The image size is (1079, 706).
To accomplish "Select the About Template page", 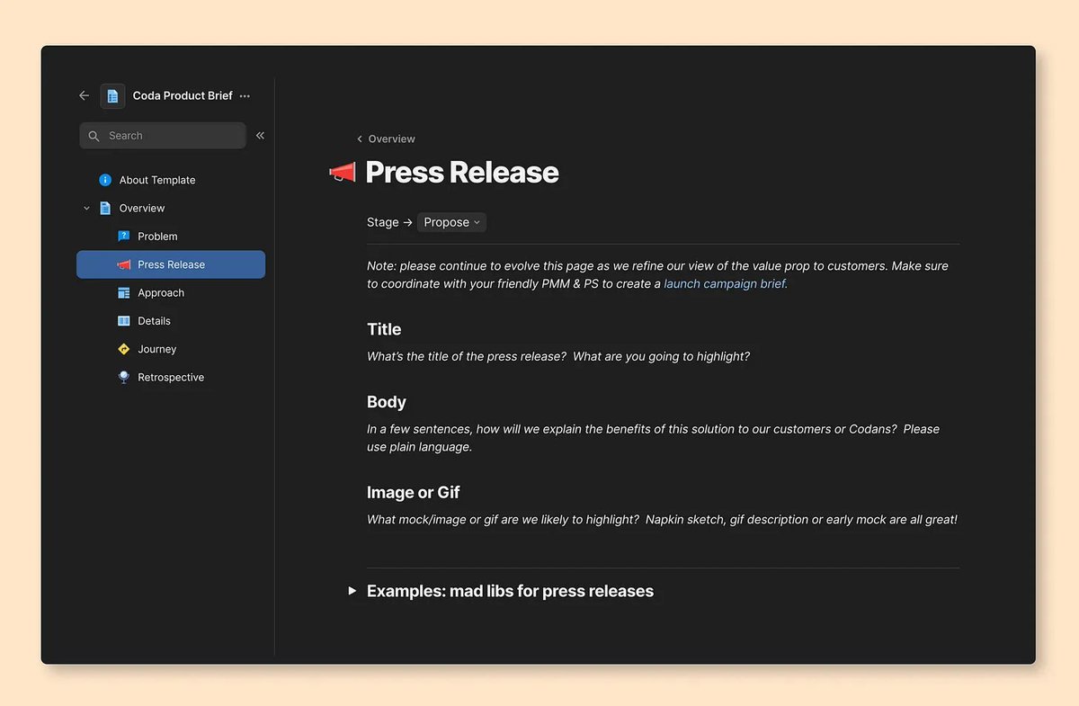I will click(x=157, y=180).
